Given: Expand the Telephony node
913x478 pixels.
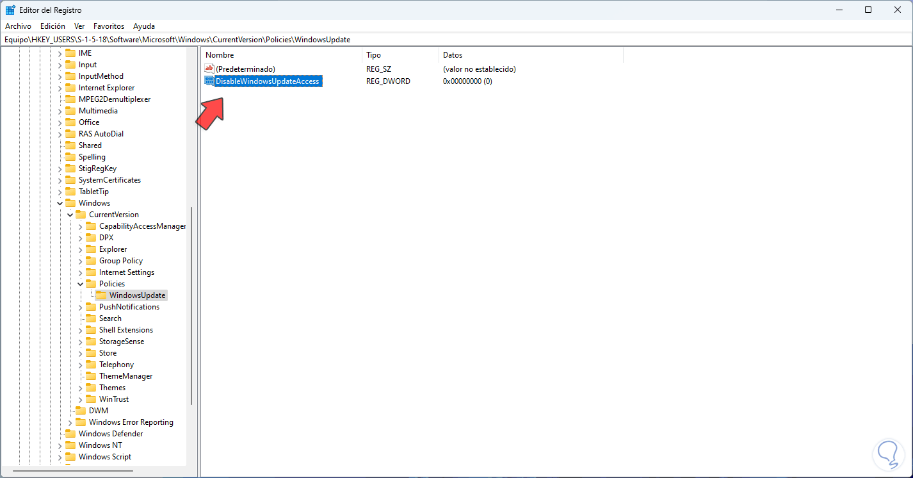Looking at the screenshot, I should 80,365.
